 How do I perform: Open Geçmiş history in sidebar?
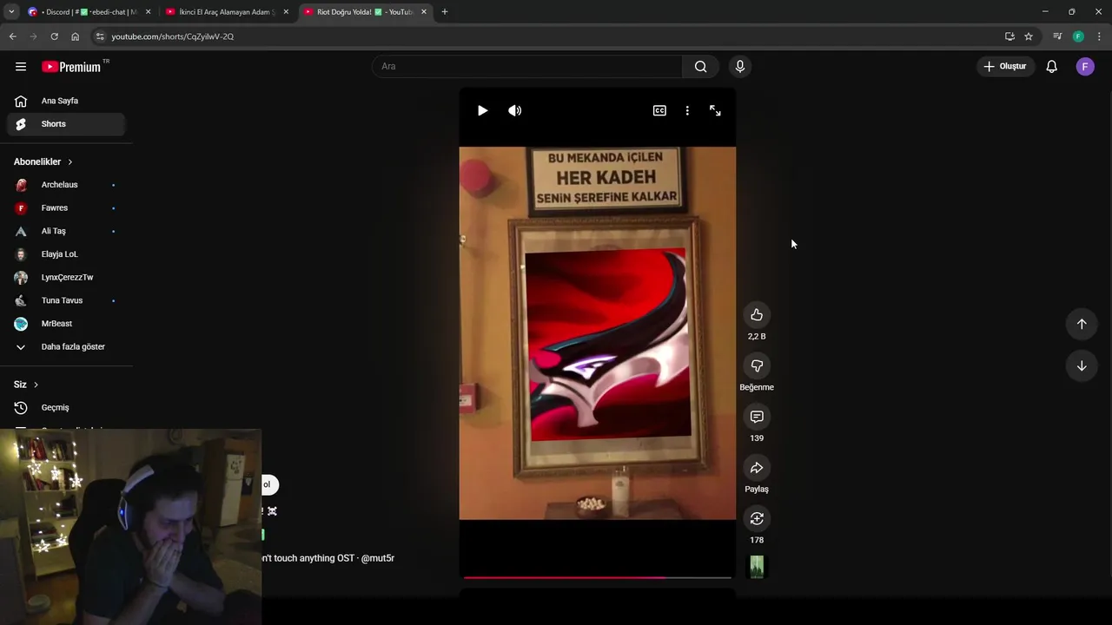click(66, 408)
